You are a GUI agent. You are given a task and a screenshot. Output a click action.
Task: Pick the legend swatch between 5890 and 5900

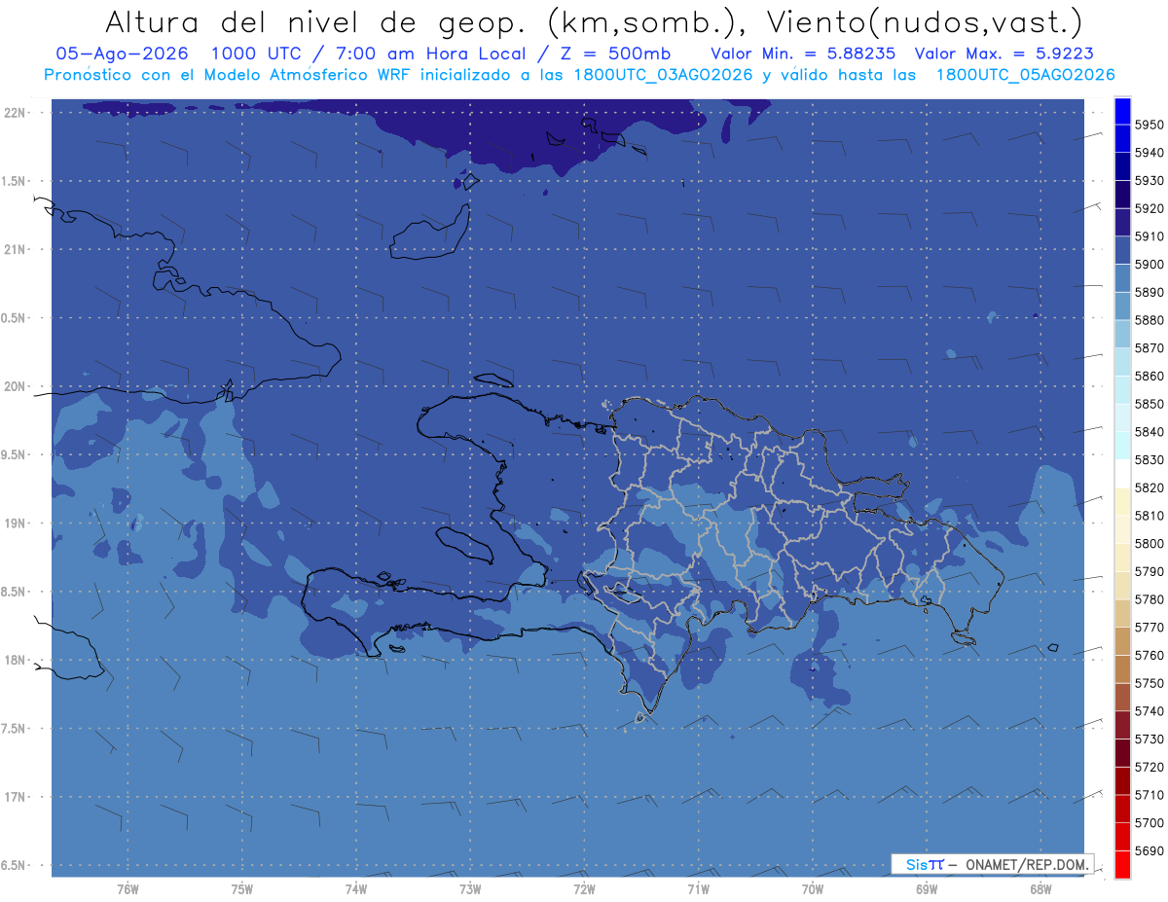(1122, 278)
